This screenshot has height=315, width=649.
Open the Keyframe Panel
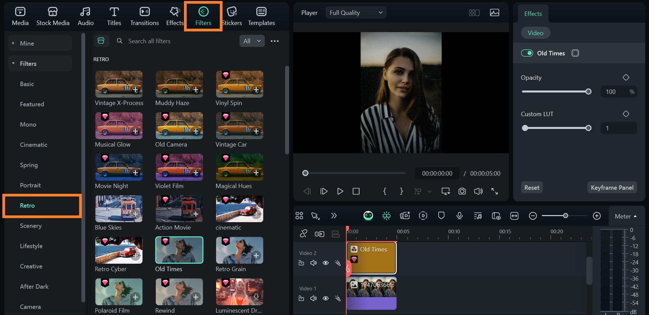612,187
